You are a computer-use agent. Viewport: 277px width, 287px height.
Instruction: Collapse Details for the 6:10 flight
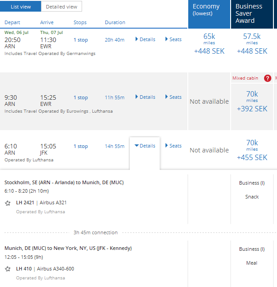145,146
